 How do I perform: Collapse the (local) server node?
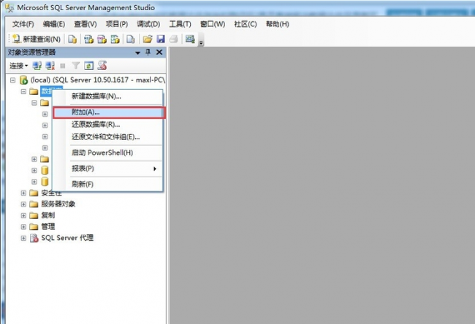pyautogui.click(x=12, y=80)
